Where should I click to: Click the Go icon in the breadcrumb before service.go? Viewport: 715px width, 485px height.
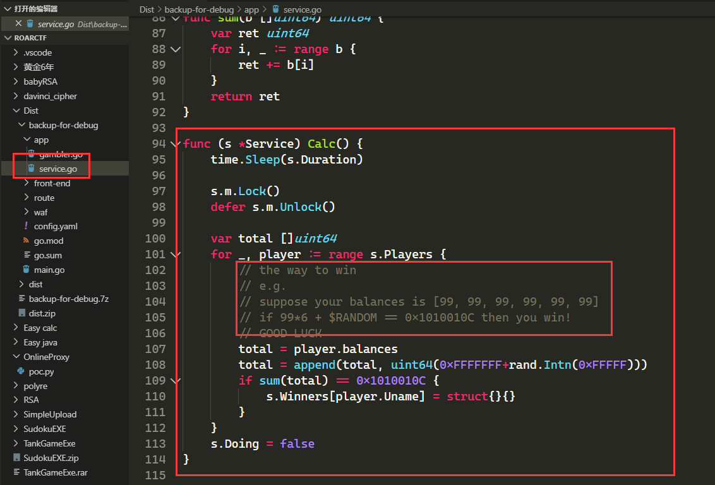tap(275, 9)
